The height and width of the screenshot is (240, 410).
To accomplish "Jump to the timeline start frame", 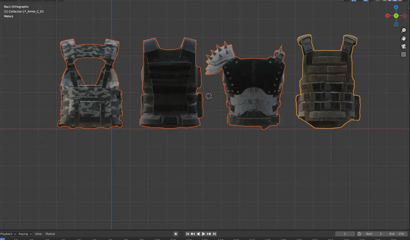I will tap(188, 234).
